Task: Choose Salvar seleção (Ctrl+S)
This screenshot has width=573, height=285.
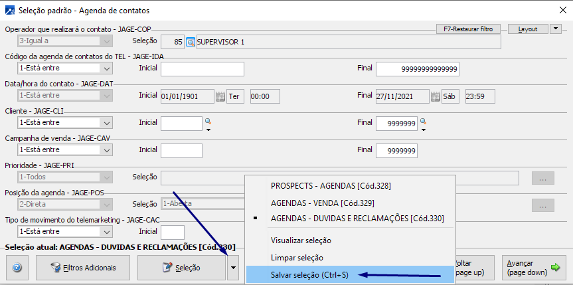Action: (350, 275)
